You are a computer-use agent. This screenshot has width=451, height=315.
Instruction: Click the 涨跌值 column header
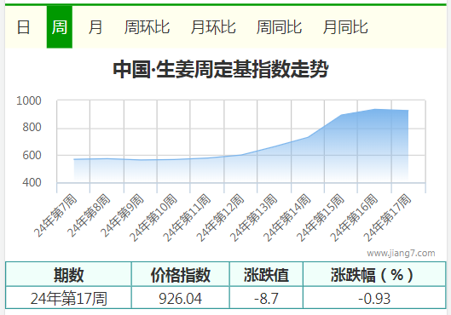click(x=266, y=275)
